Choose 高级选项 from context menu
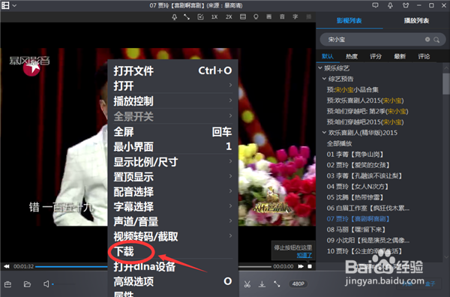This screenshot has width=450, height=297. pyautogui.click(x=172, y=281)
